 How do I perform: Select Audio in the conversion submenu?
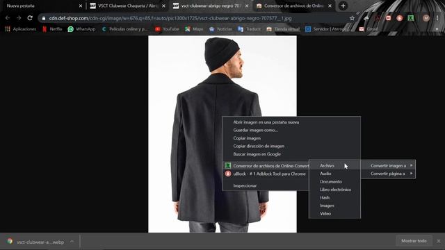(x=335, y=174)
